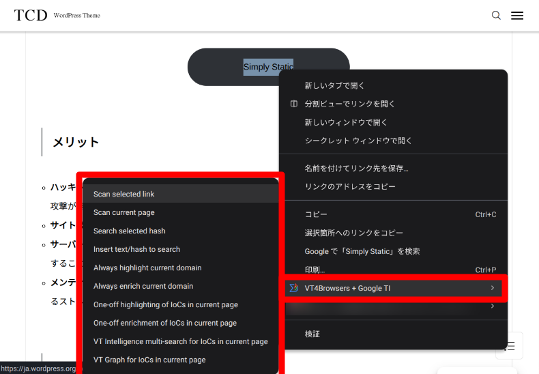
Task: Choose Scan selected link
Action: pos(181,194)
